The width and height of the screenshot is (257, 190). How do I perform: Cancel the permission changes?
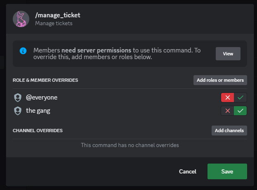point(188,171)
